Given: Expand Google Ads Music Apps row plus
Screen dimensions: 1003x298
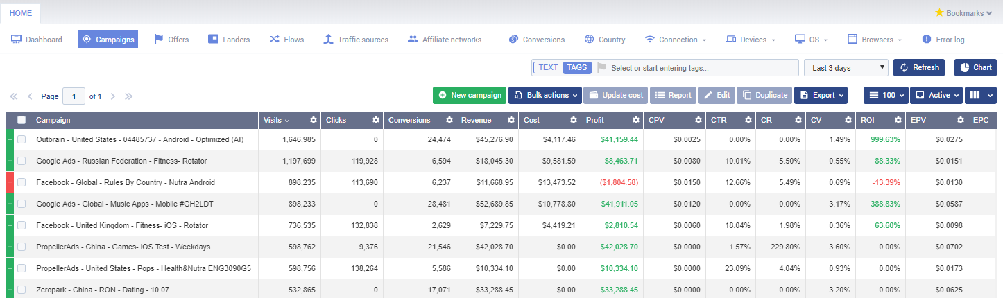Looking at the screenshot, I should point(10,204).
